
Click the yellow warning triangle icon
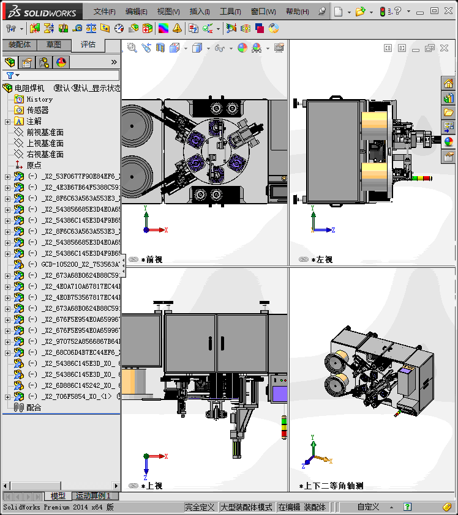point(177,29)
